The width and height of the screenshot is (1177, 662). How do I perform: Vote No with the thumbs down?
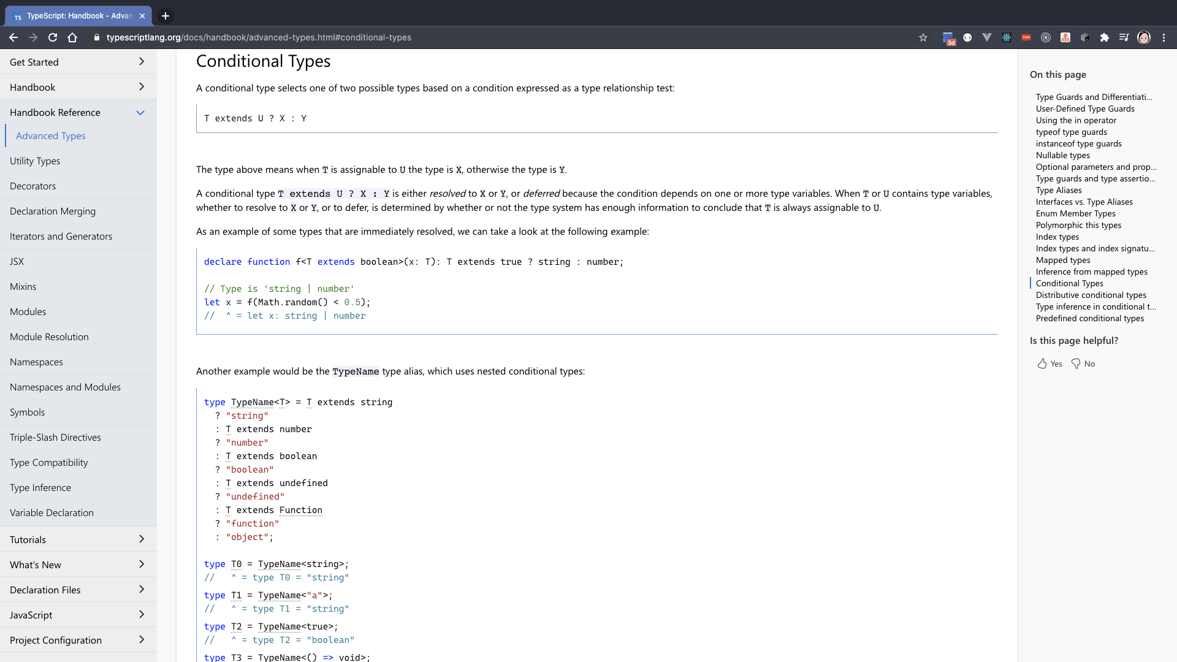[x=1083, y=363]
